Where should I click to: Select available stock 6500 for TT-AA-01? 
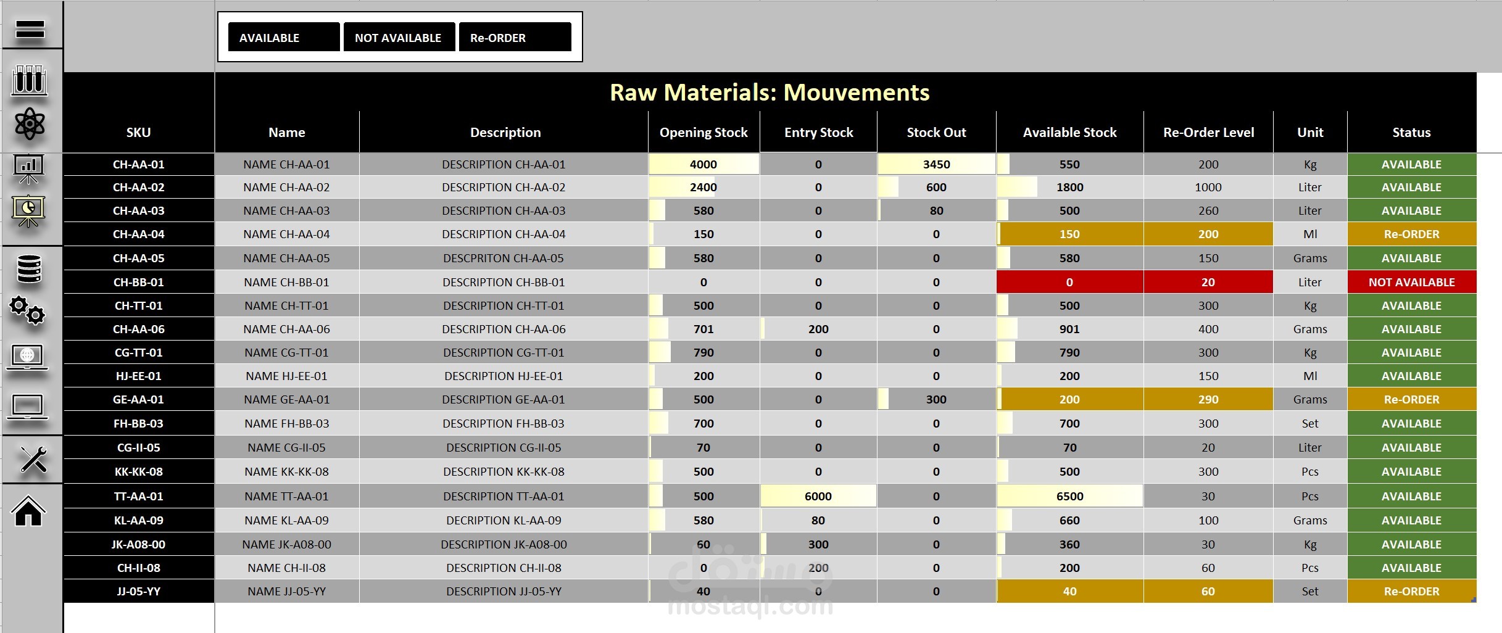click(1070, 496)
